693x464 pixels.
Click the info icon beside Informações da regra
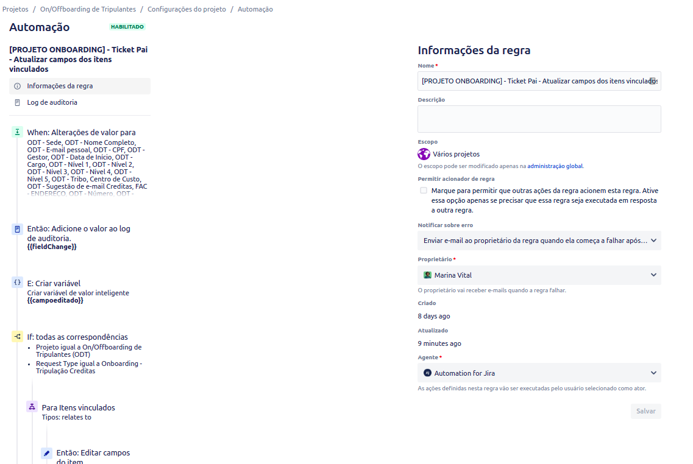[17, 86]
